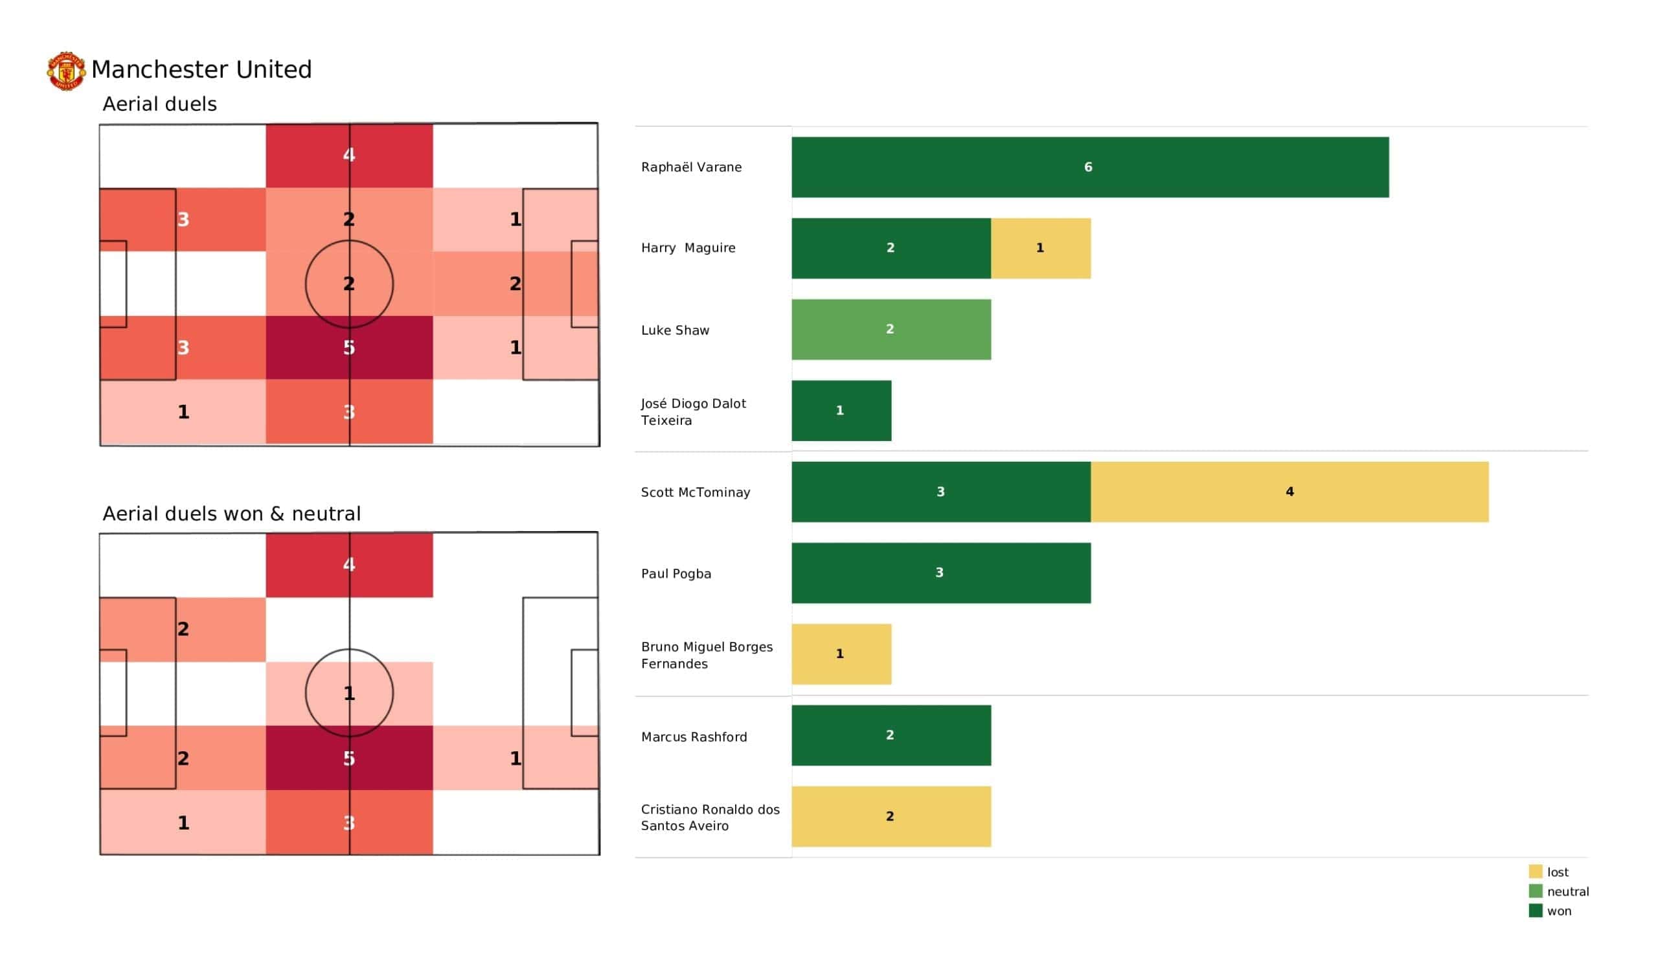Viewport: 1658px width, 974px height.
Task: Click the light green 'neutral' legend swatch
Action: (1535, 891)
